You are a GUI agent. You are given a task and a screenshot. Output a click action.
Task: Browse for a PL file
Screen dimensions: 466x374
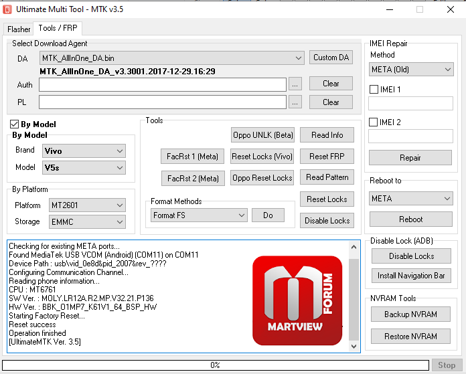pos(295,102)
